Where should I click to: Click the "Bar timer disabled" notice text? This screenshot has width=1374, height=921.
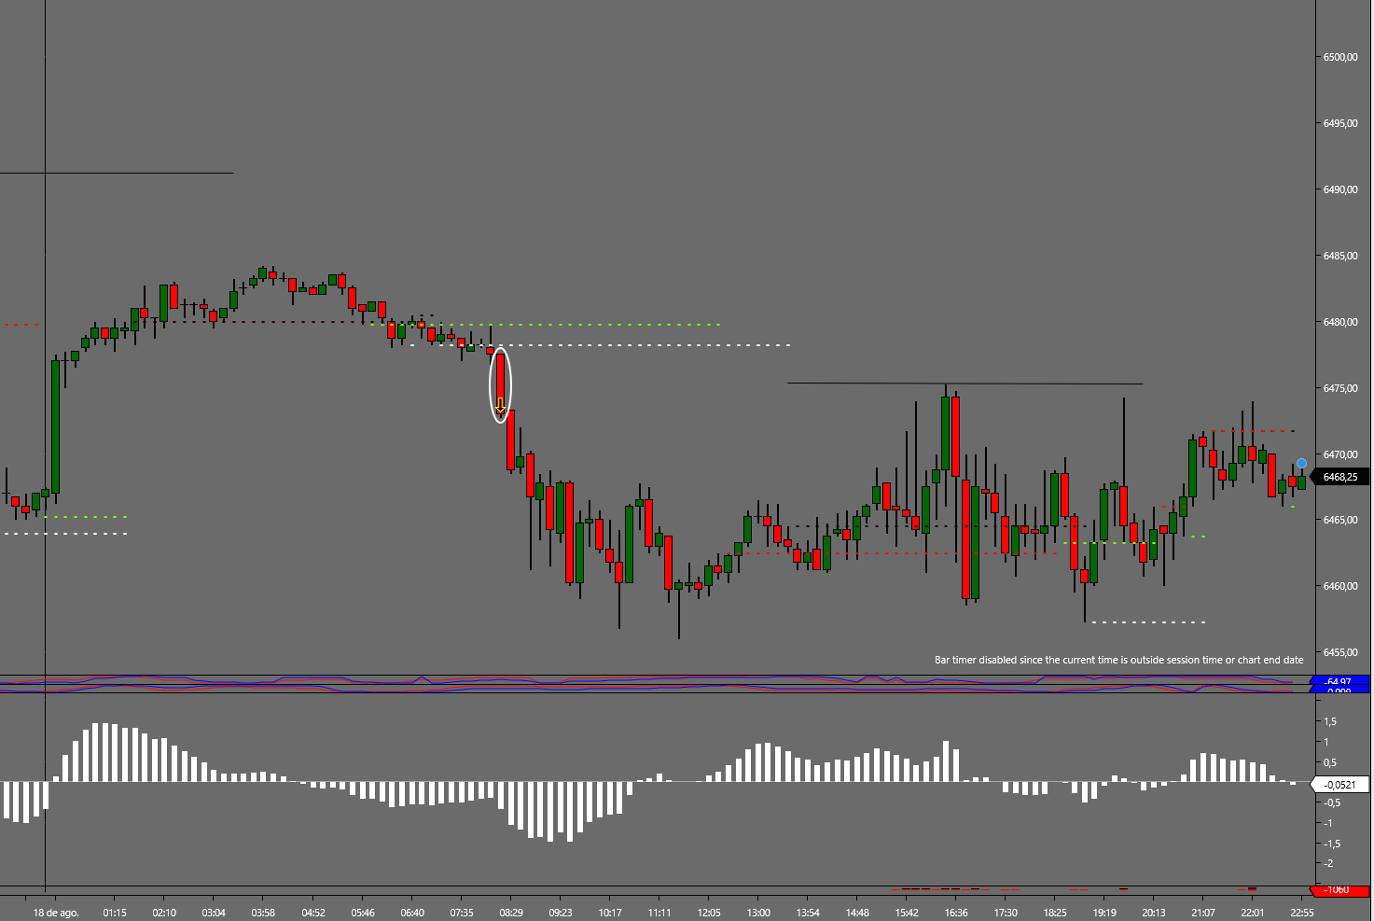[x=1119, y=661]
